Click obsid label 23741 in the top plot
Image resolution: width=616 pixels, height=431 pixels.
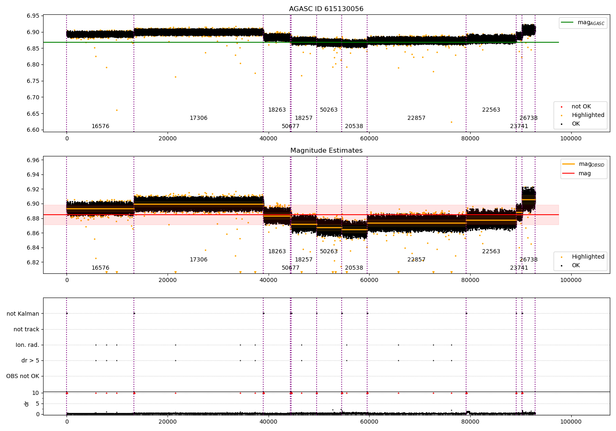point(519,126)
